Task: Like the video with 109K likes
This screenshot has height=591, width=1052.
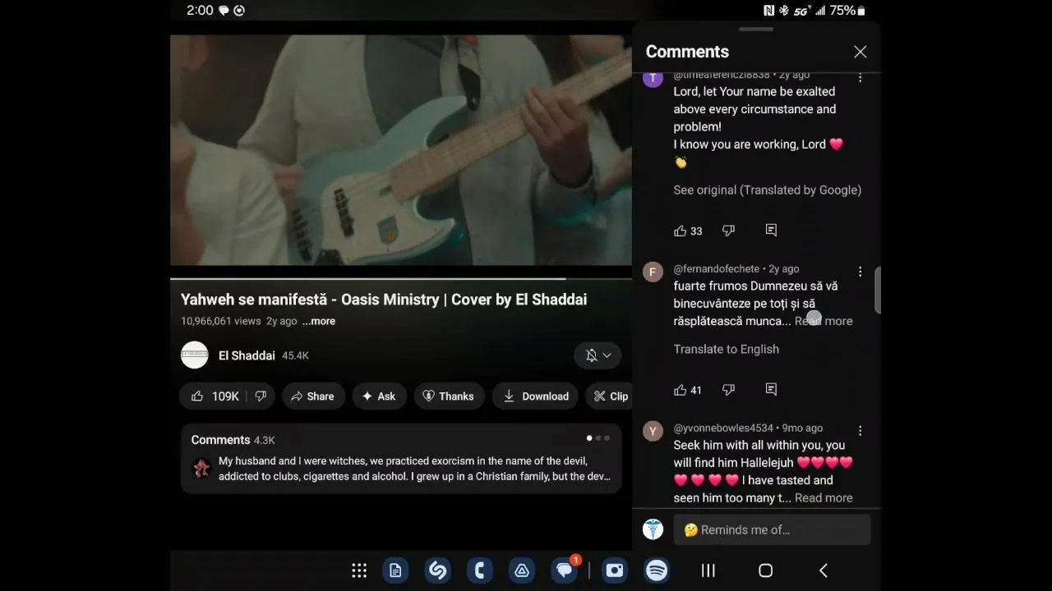Action: 215,396
